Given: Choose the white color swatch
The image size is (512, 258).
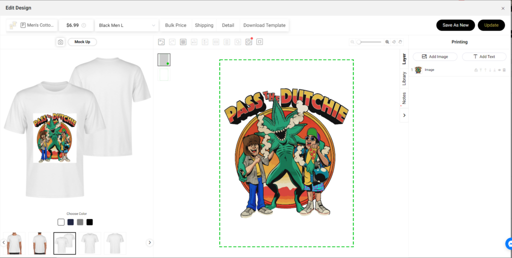Looking at the screenshot, I should coord(61,222).
